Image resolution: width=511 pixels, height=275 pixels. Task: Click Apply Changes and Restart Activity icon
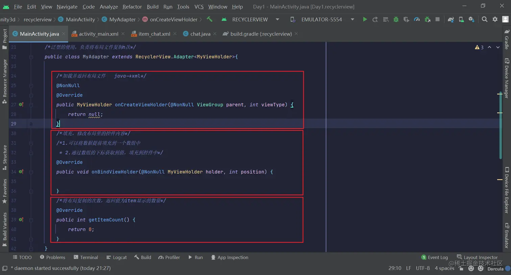tap(375, 20)
